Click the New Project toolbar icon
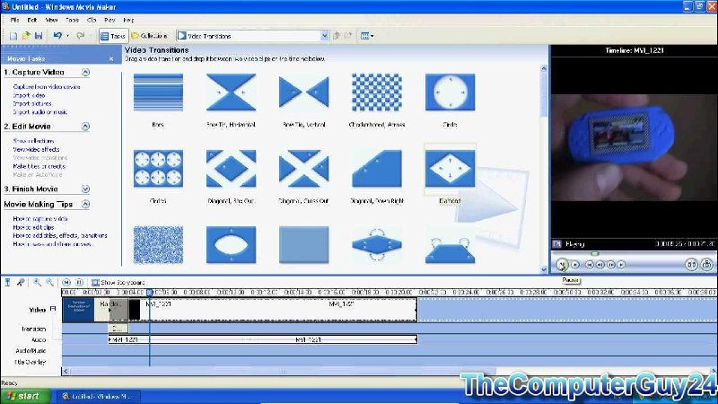Screen dimensions: 718x404 [x=13, y=36]
